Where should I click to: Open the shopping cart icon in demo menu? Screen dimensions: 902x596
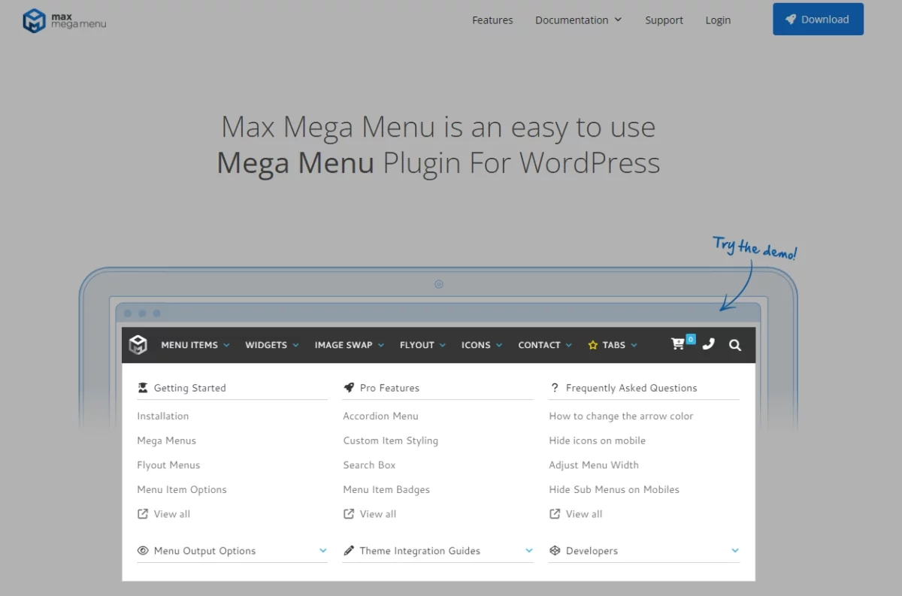tap(678, 344)
